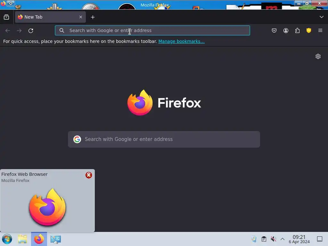Click the Google logo in search box
328x246 pixels.
click(x=77, y=139)
